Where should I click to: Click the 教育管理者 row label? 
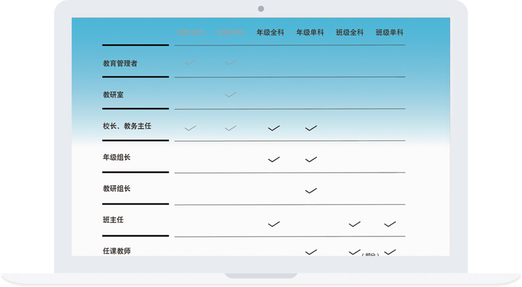[x=120, y=64]
